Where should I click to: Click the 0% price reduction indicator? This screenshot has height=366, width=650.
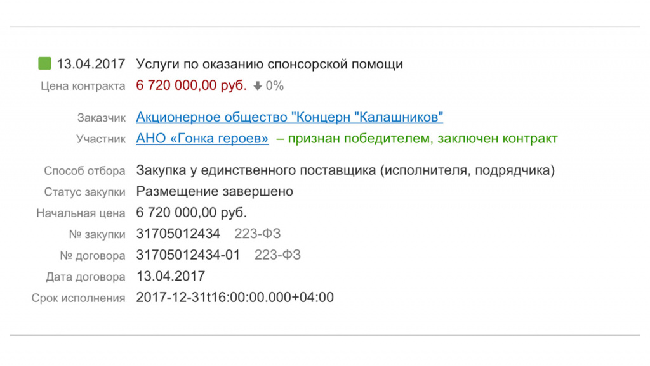tap(274, 86)
